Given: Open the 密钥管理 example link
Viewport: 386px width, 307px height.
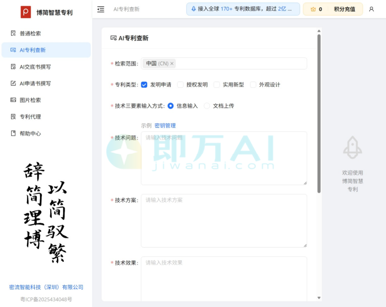Looking at the screenshot, I should (x=166, y=125).
